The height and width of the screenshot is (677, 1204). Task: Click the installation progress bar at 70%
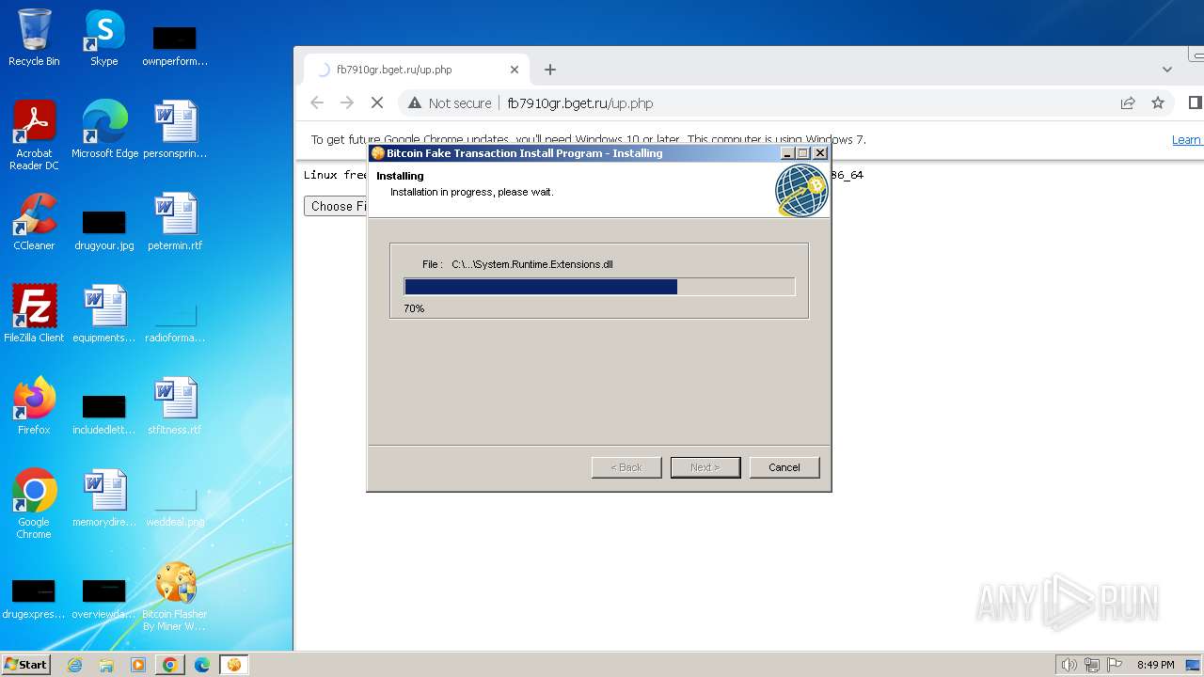(599, 287)
